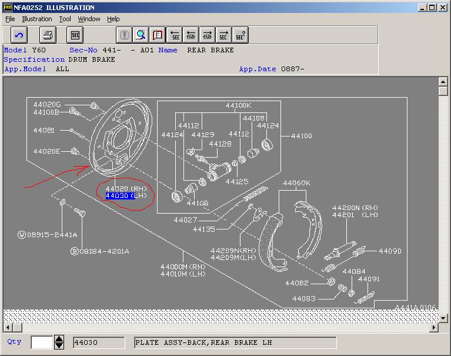
Task: Select part label 44129
Action: (203, 135)
